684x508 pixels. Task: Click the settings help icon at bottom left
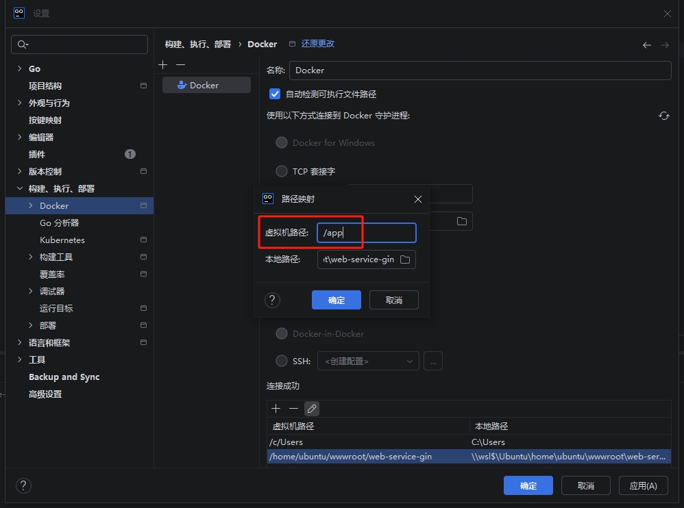pyautogui.click(x=23, y=485)
